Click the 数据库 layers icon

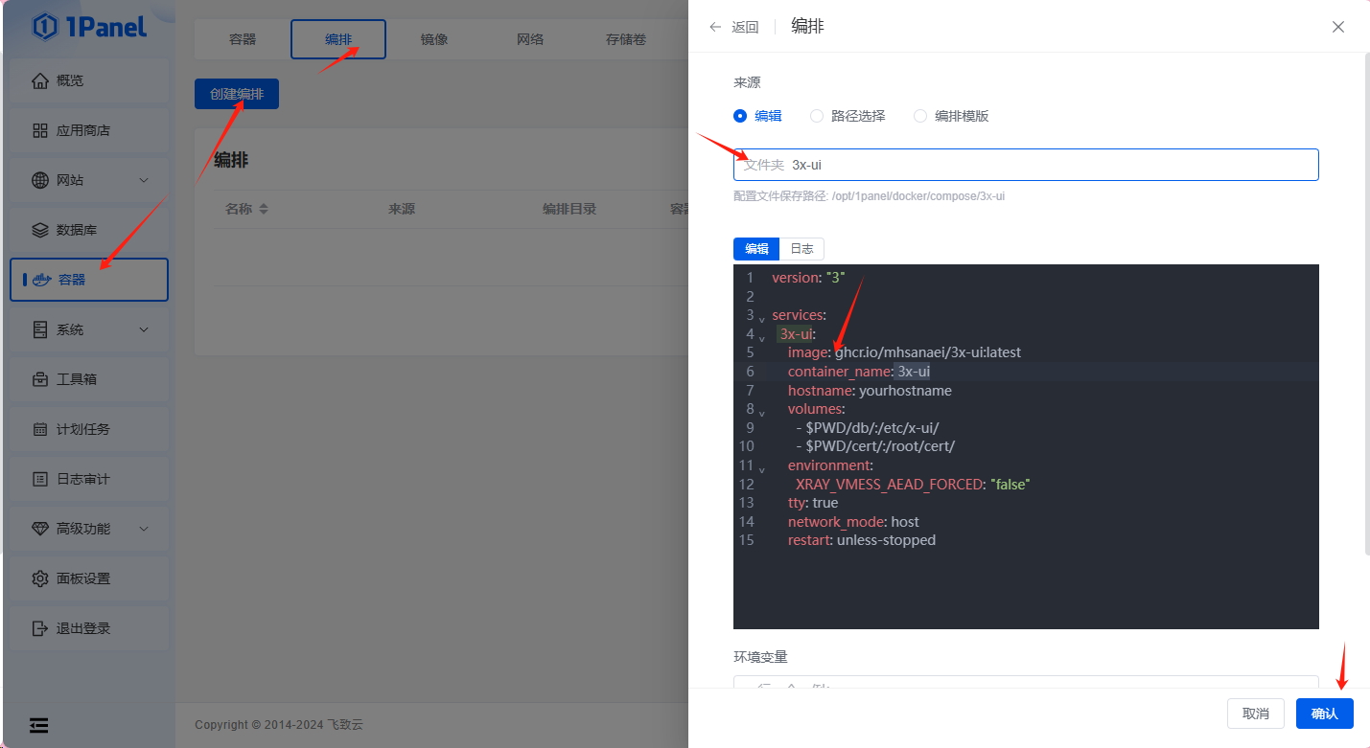pos(39,230)
